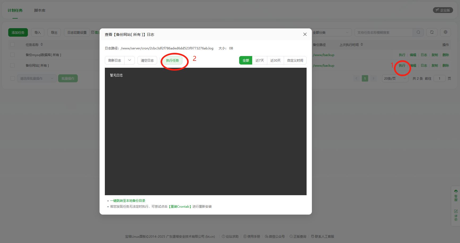Click the feedback rating sidebar icon
This screenshot has height=243, width=460.
456,215
